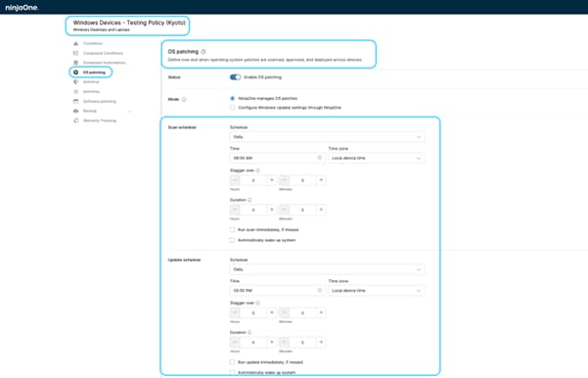The height and width of the screenshot is (378, 588).
Task: Increase Scan schedule Stagger over hours
Action: [x=272, y=180]
